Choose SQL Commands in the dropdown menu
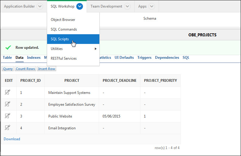This screenshot has width=241, height=156. coord(64,29)
